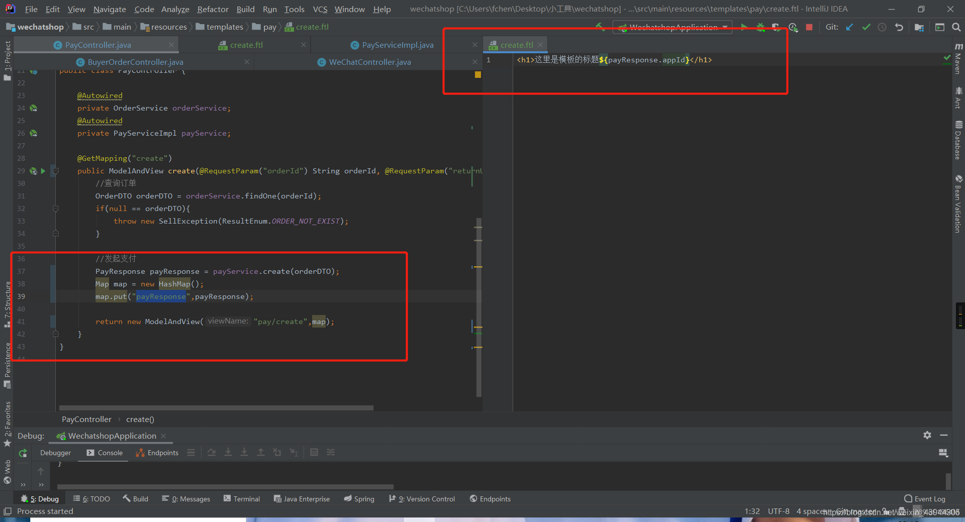Stop the running process red square
Image resolution: width=965 pixels, height=522 pixels.
coord(809,27)
